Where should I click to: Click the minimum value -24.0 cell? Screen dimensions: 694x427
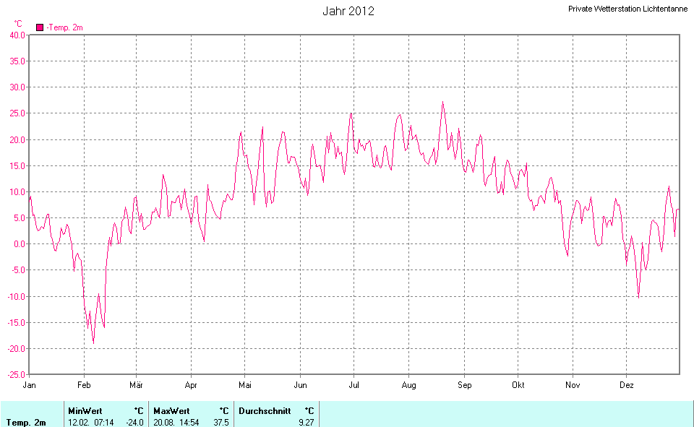click(x=134, y=422)
